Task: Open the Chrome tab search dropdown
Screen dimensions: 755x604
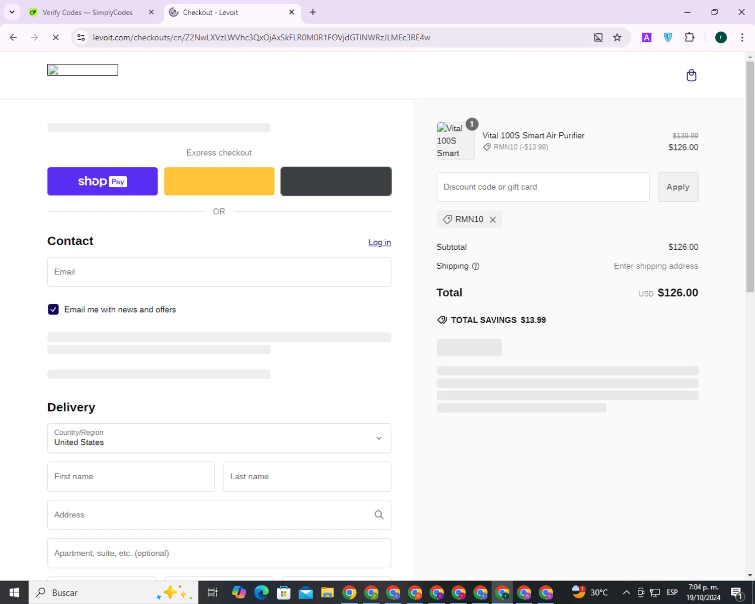Action: [x=12, y=12]
